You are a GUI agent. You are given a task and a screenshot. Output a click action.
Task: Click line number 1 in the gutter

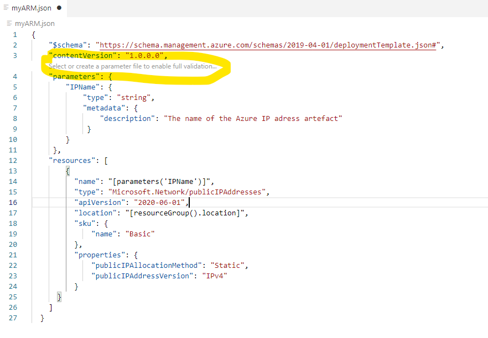point(14,34)
